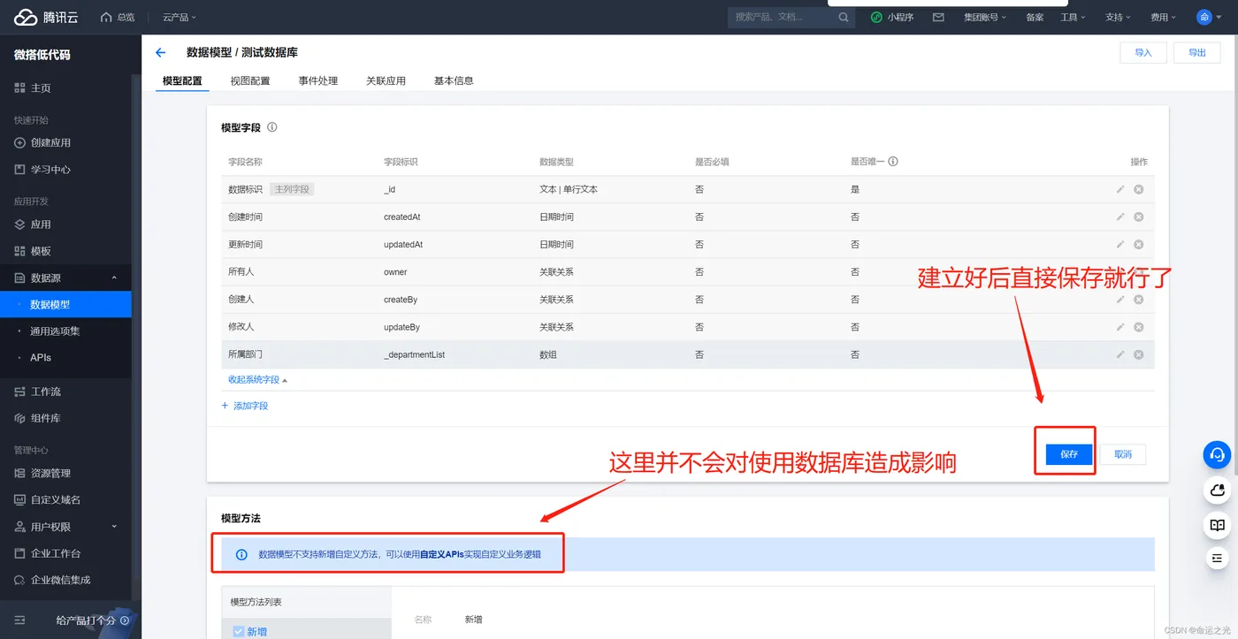Viewport: 1238px width, 639px height.
Task: Click the search magnifier icon
Action: pyautogui.click(x=844, y=17)
